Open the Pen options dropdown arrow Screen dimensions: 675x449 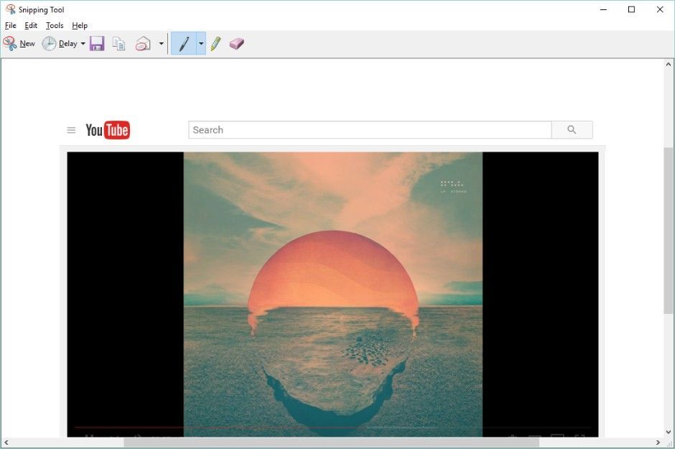(x=201, y=44)
